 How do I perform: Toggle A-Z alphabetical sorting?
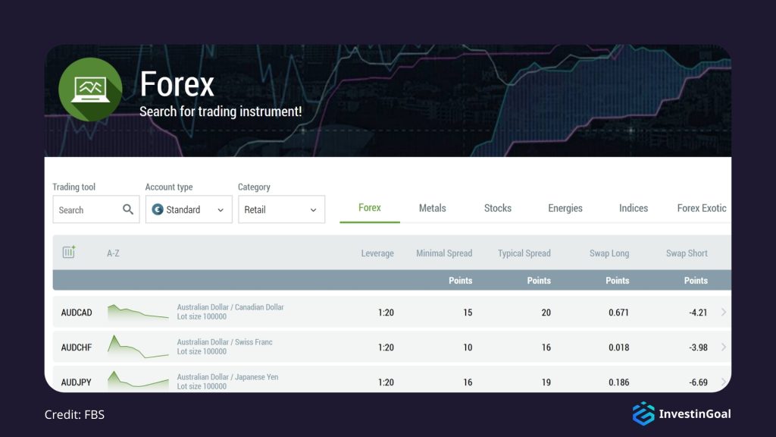pos(114,253)
